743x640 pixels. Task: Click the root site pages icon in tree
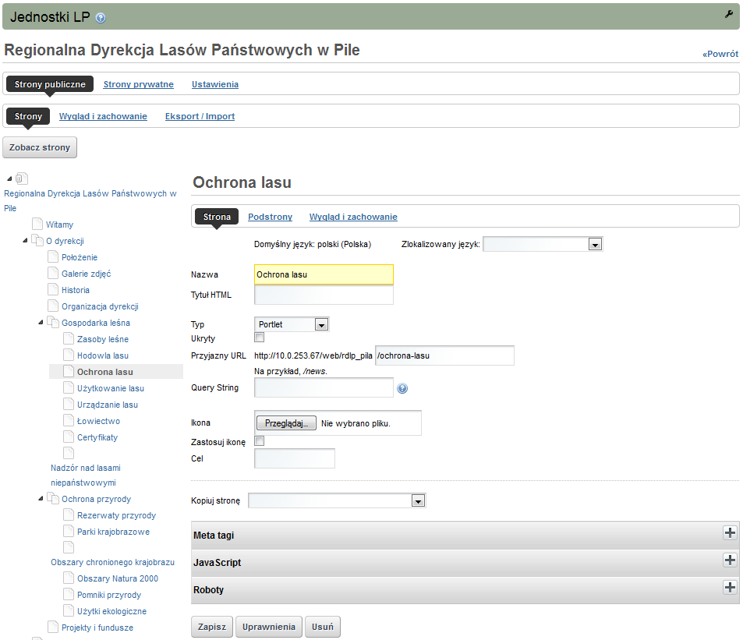click(22, 179)
